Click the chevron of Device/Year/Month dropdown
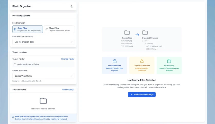Image resolution: width=215 pixels, height=124 pixels. point(71,76)
